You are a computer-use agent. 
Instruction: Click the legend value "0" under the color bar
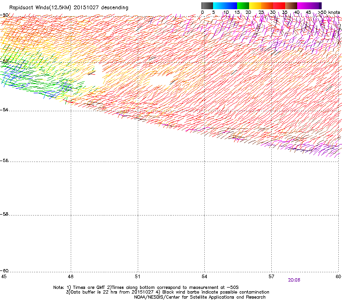point(202,12)
